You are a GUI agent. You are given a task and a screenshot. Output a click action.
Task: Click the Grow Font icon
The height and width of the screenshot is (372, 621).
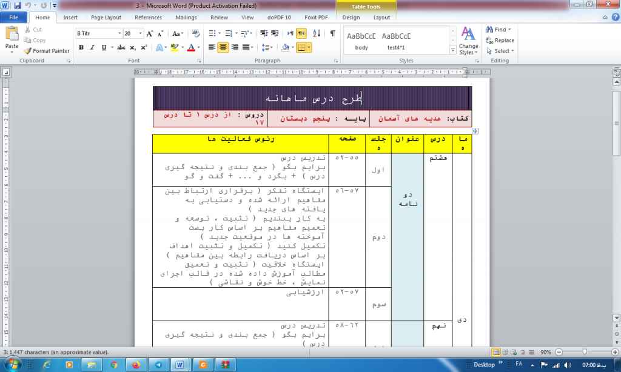(x=149, y=34)
